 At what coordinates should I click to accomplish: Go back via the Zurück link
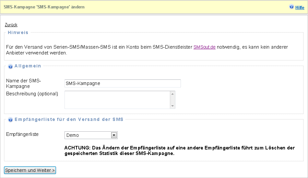click(x=11, y=25)
